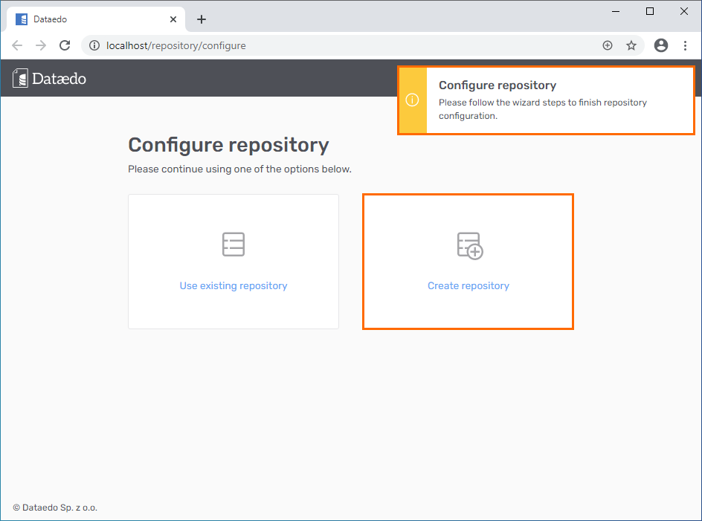Click the circled plus icon in address bar
This screenshot has width=702, height=521.
coord(608,45)
